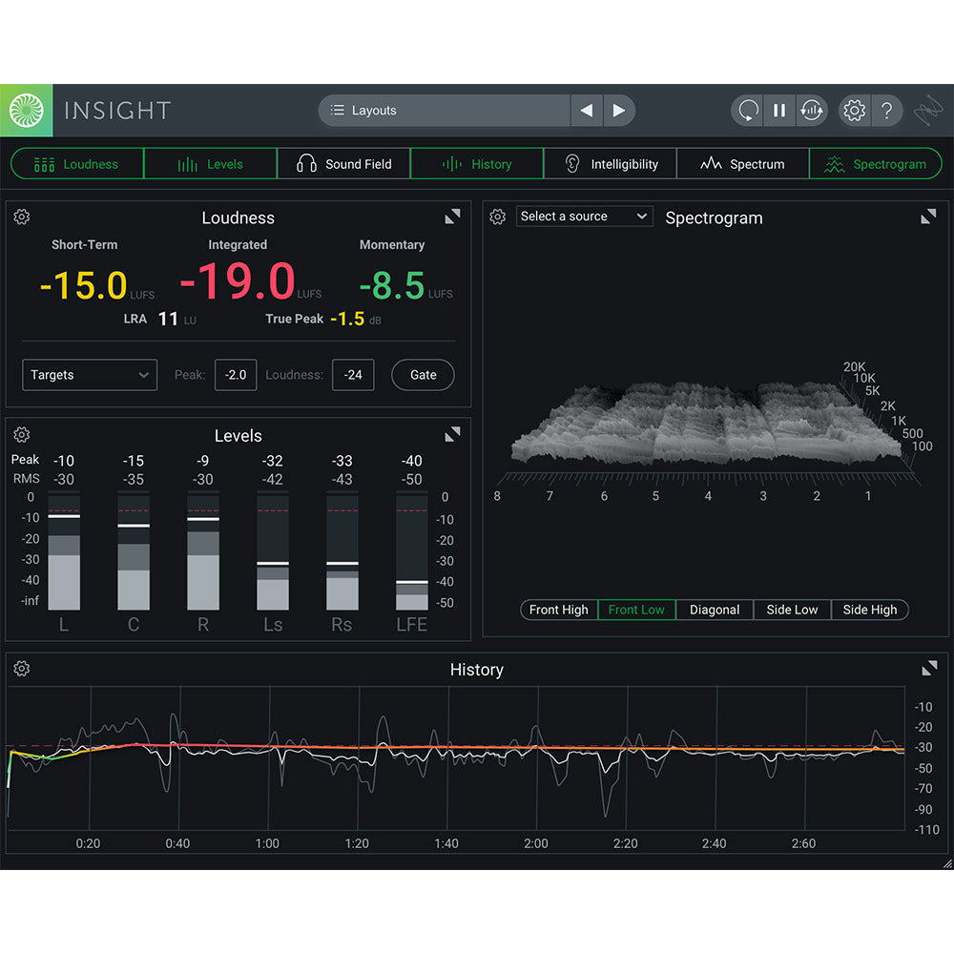Open the Levels panel settings gear
This screenshot has width=954, height=954.
point(22,434)
